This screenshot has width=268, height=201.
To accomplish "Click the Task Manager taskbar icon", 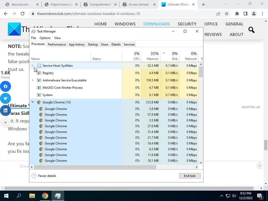I will coord(58,196).
